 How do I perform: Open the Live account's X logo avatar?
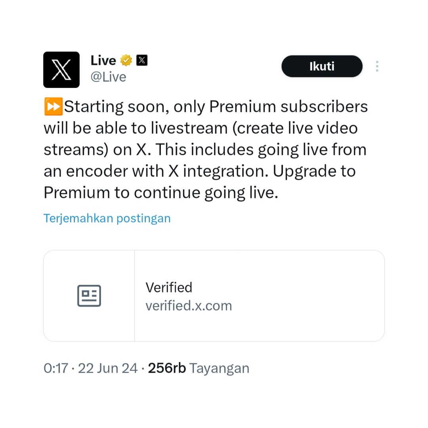click(x=61, y=70)
